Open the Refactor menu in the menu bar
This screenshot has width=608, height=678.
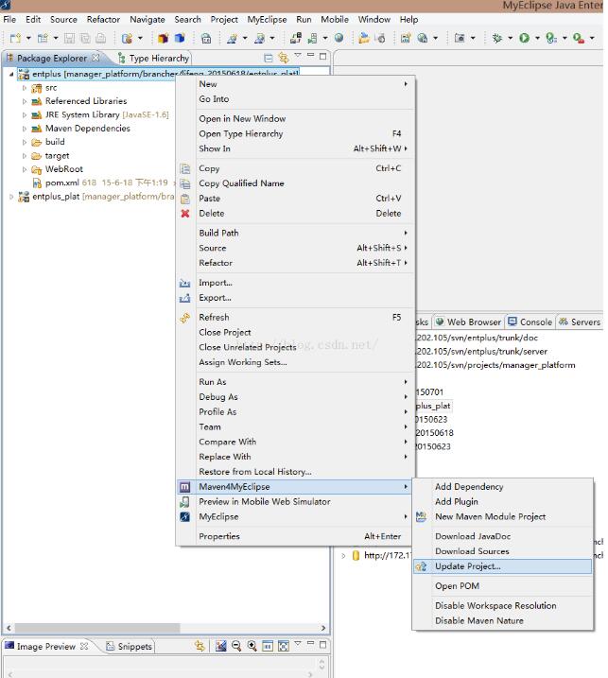coord(103,20)
